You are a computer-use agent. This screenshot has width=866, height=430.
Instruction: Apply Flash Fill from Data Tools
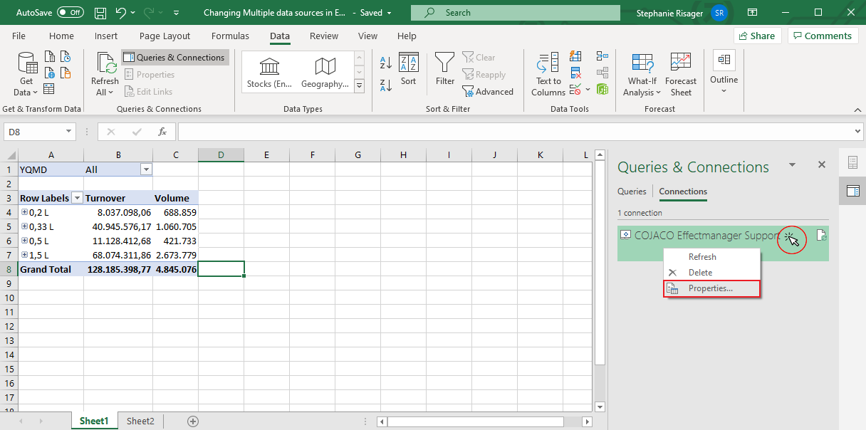click(x=575, y=56)
